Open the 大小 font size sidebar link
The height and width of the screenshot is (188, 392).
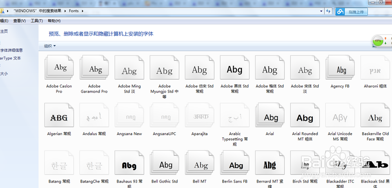(4, 74)
